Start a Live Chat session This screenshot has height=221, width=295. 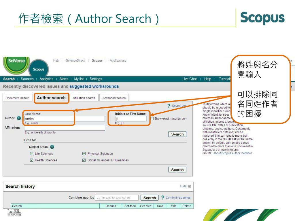[190, 79]
